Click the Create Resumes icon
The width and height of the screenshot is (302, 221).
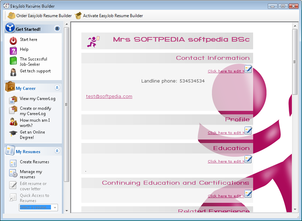coord(13,163)
